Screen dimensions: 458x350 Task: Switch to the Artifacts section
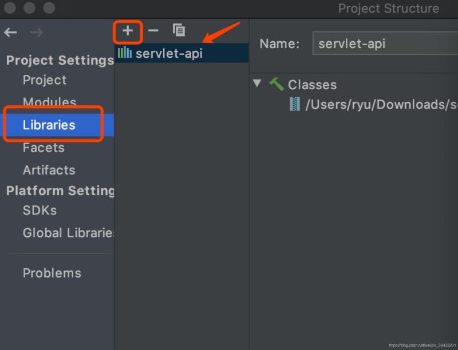[49, 170]
